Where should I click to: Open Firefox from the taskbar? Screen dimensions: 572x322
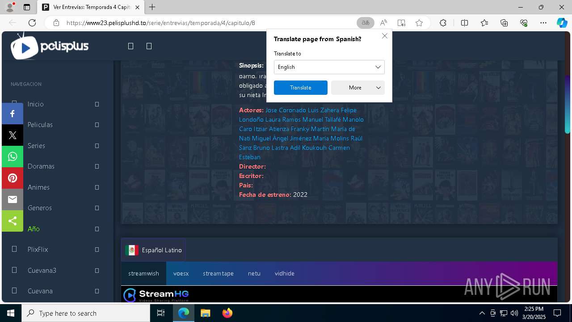pos(227,313)
